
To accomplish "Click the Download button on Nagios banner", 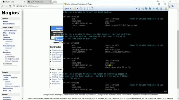I will [x=59, y=39].
